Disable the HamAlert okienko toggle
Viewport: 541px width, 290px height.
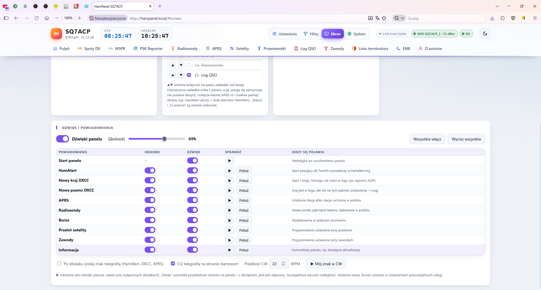pos(150,170)
